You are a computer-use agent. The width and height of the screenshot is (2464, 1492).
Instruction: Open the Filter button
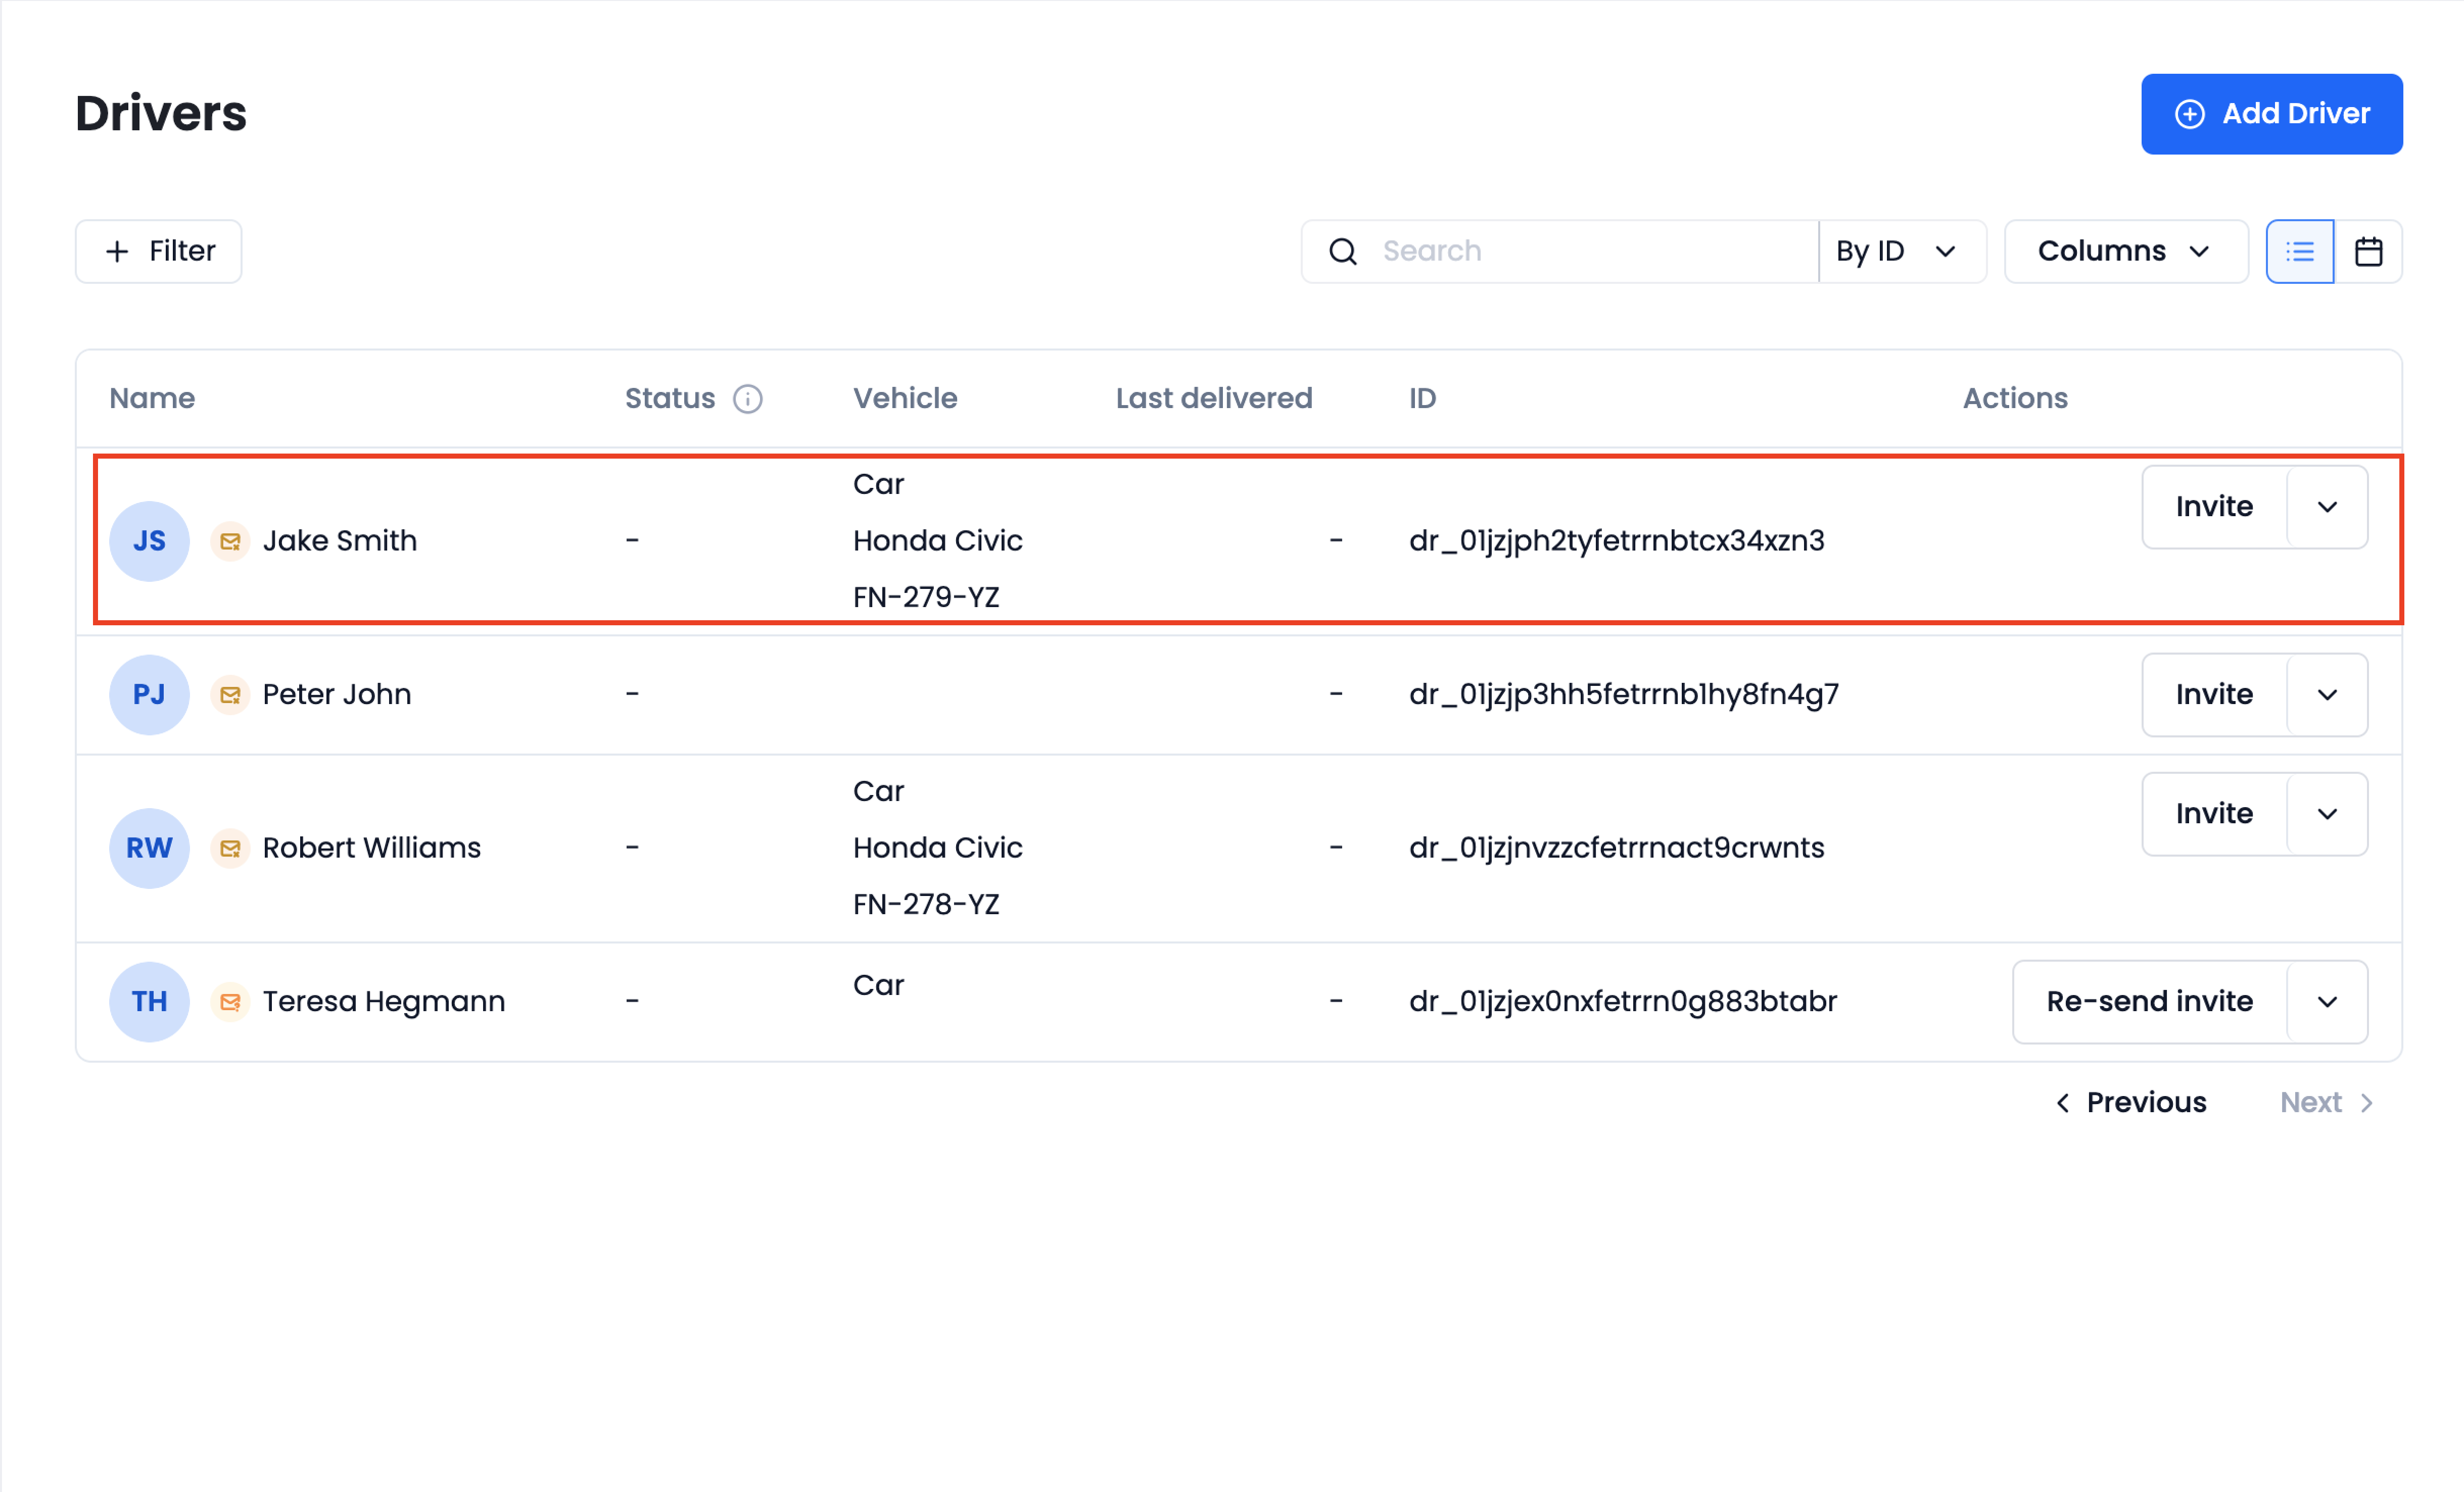click(159, 251)
